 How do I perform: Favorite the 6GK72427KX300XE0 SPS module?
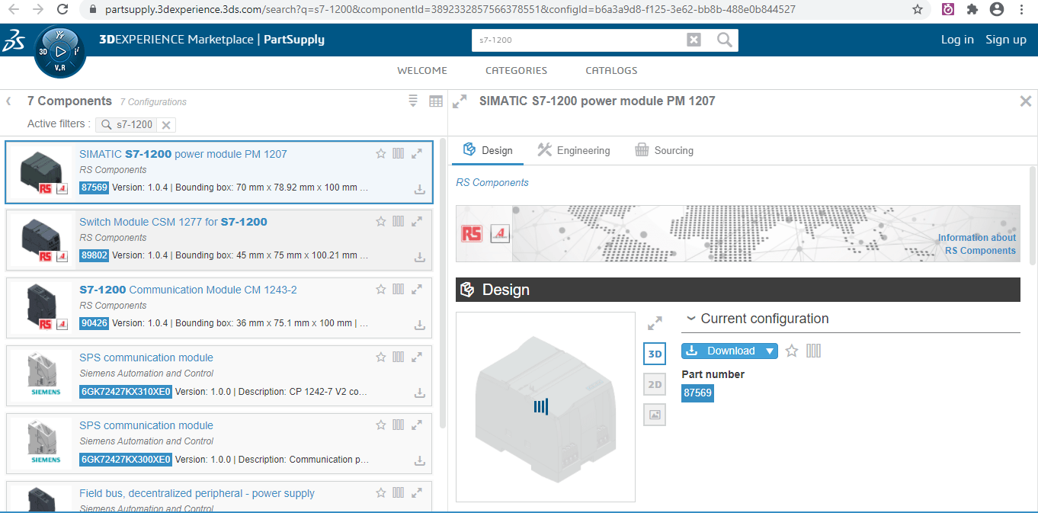pyautogui.click(x=381, y=425)
